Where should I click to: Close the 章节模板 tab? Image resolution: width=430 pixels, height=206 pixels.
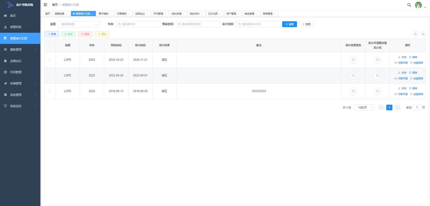[111, 14]
